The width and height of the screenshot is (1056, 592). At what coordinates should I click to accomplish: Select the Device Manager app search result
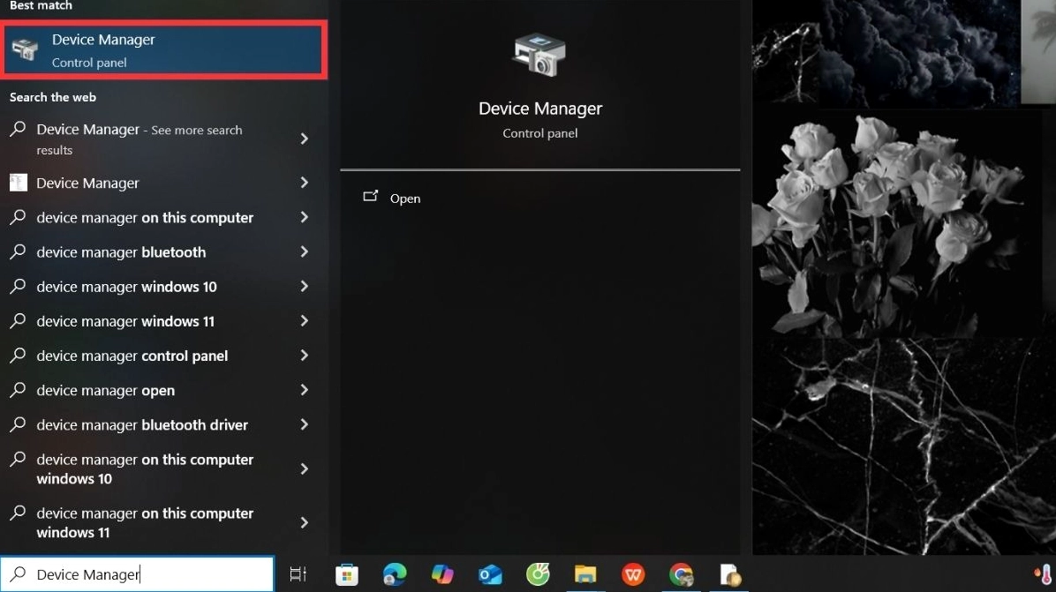(88, 183)
